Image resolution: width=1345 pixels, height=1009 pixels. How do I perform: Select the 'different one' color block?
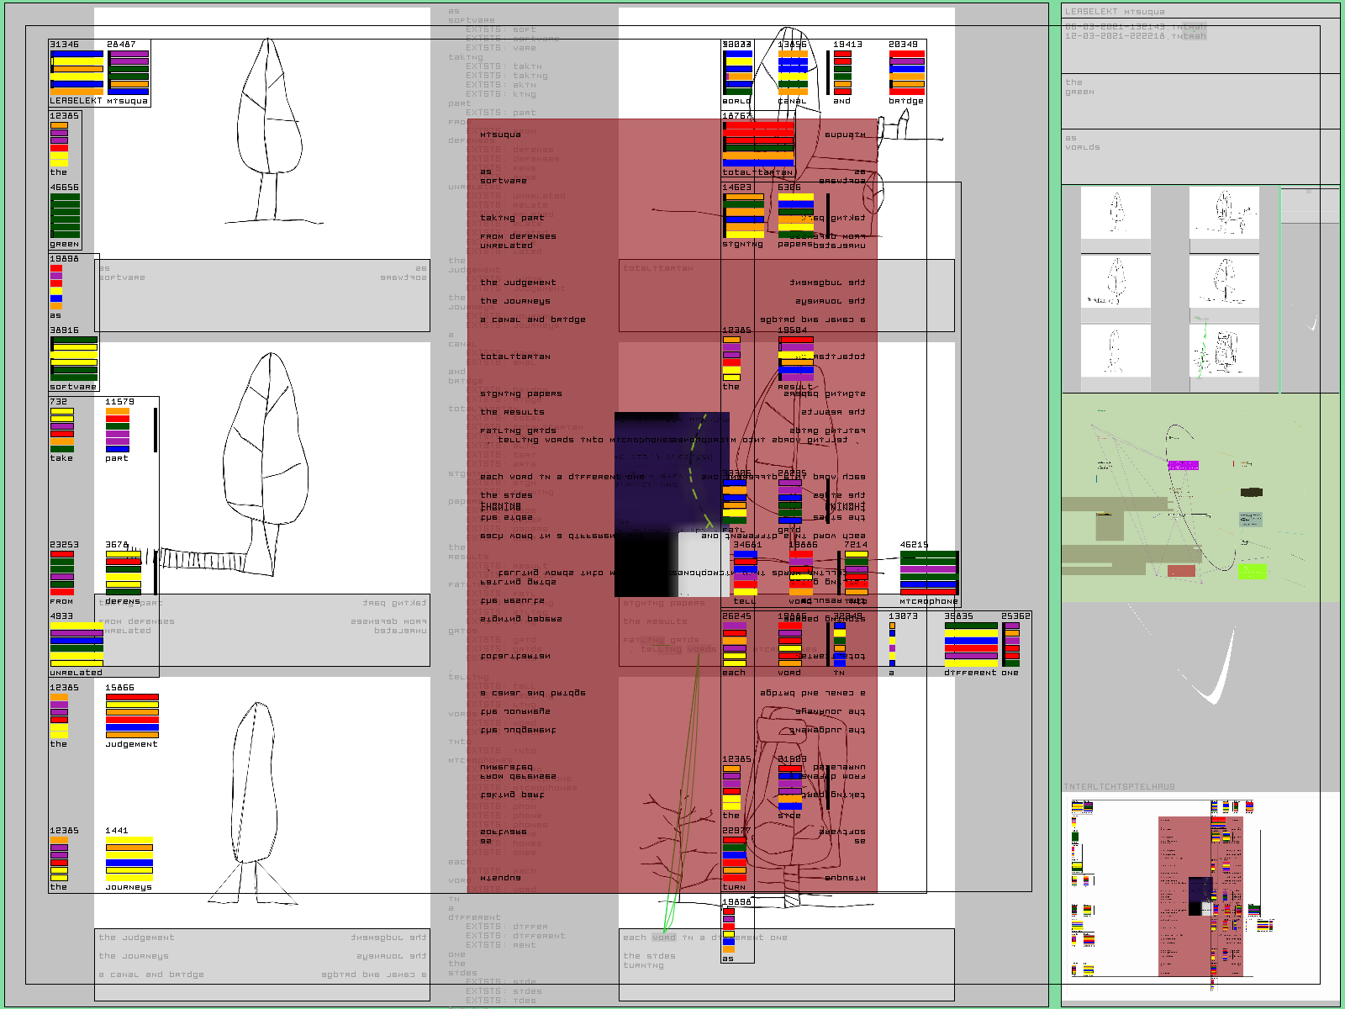click(971, 645)
